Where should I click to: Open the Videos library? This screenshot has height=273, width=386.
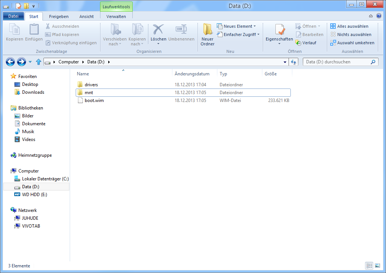(28, 139)
